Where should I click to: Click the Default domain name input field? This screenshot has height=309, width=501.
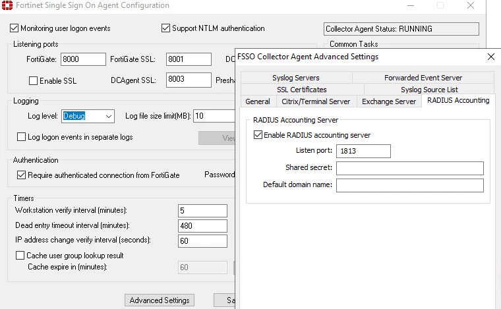(410, 185)
